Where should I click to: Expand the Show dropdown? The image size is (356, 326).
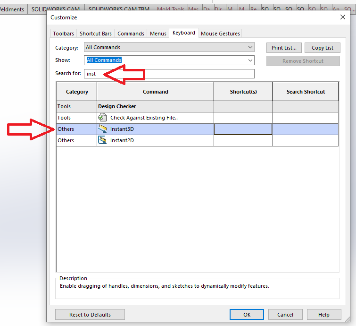pos(250,60)
